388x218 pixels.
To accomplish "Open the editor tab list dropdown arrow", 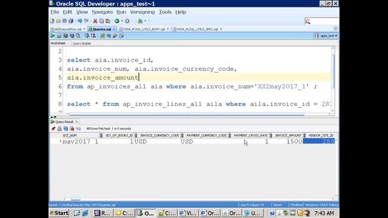I will (x=335, y=29).
